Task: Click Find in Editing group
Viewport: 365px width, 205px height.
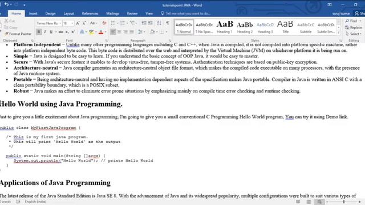Action: pyautogui.click(x=353, y=21)
